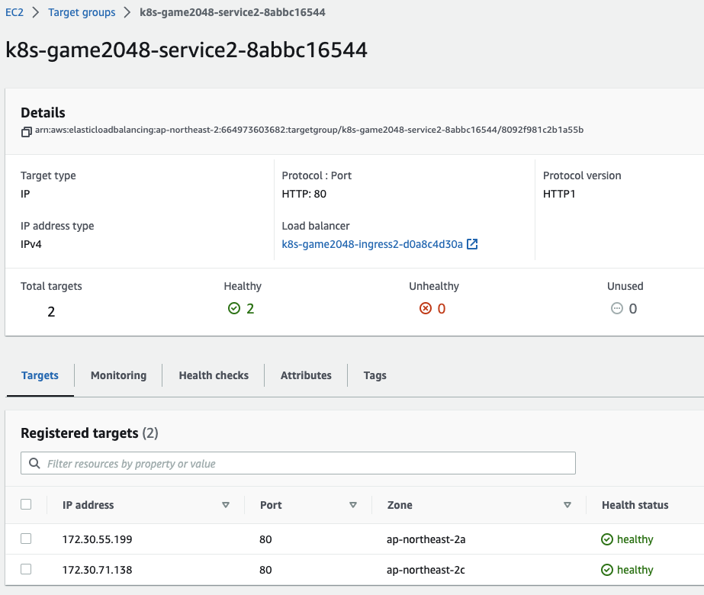Click the Port column header label
This screenshot has height=595, width=704.
271,505
